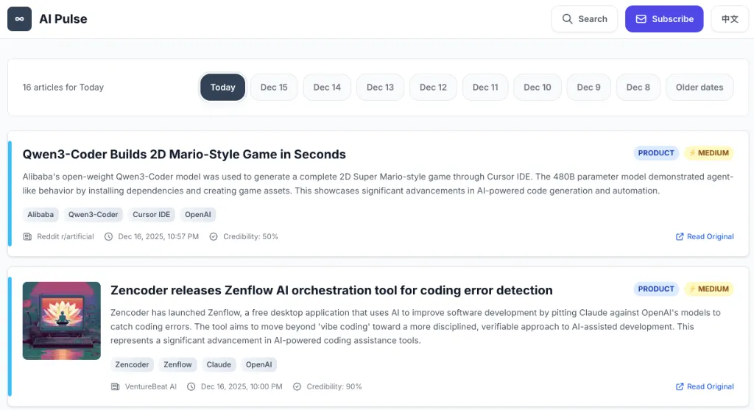Viewport: 754px width, 410px height.
Task: Switch to the Dec 12 date tab
Action: coord(433,87)
